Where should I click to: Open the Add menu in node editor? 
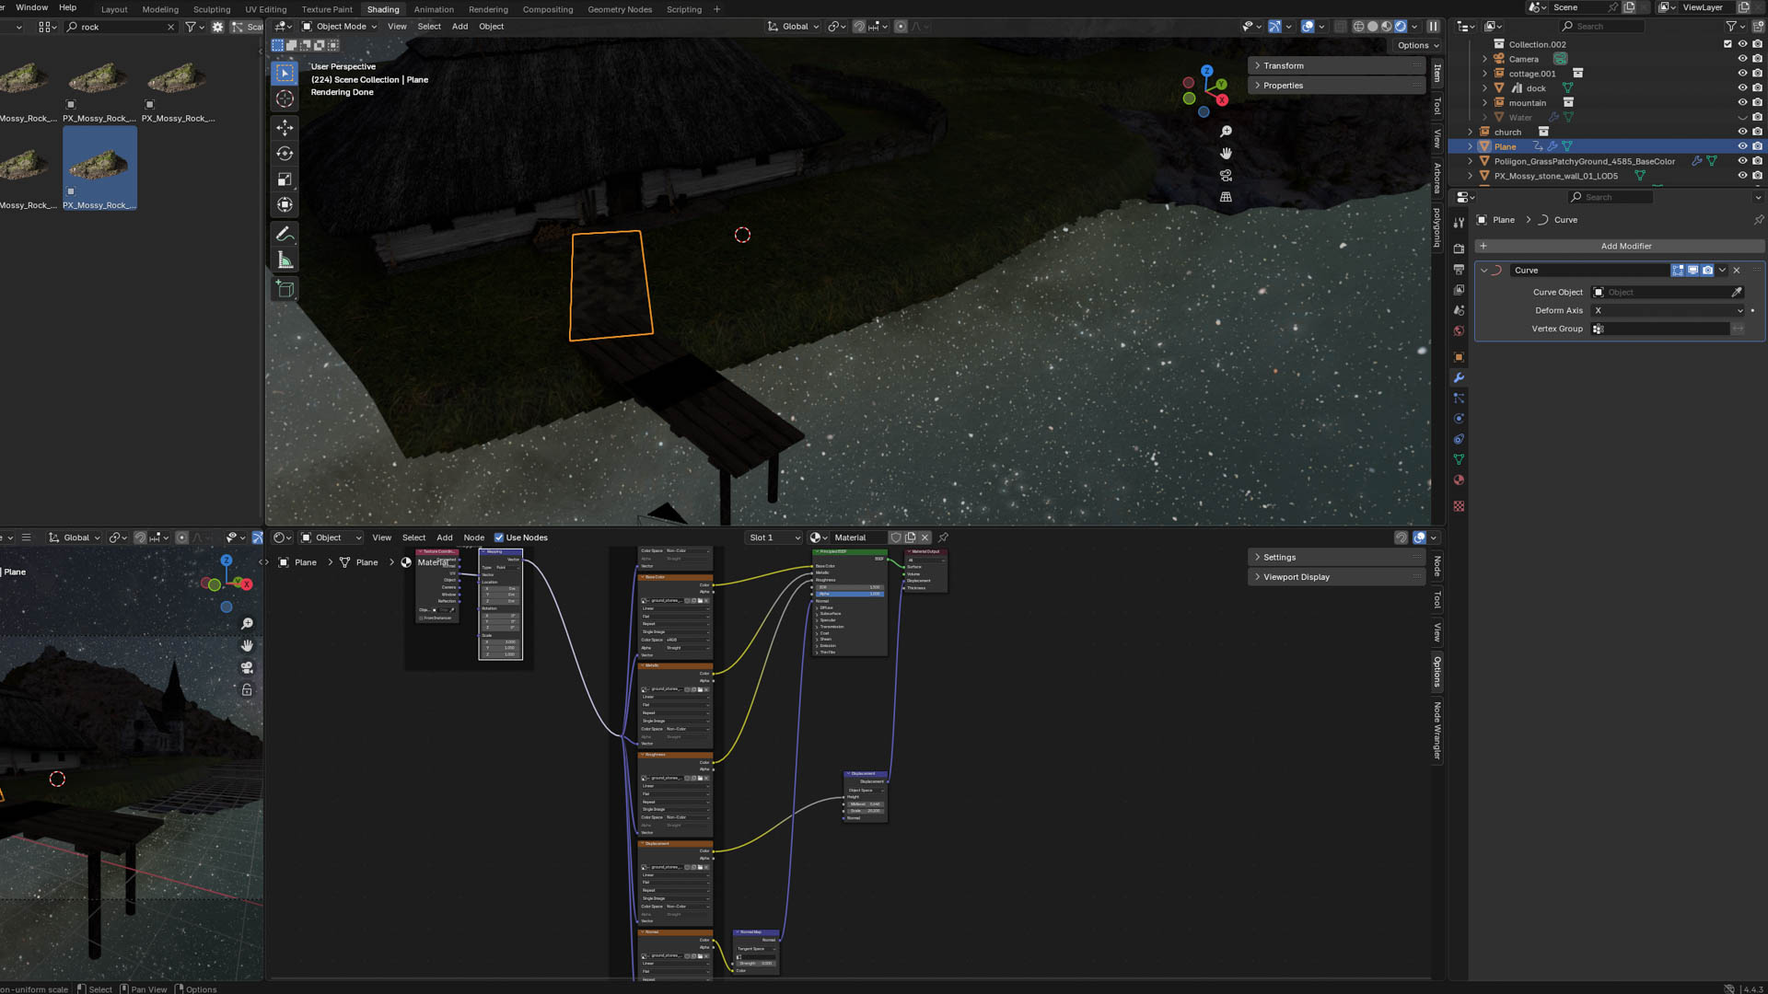(x=444, y=537)
